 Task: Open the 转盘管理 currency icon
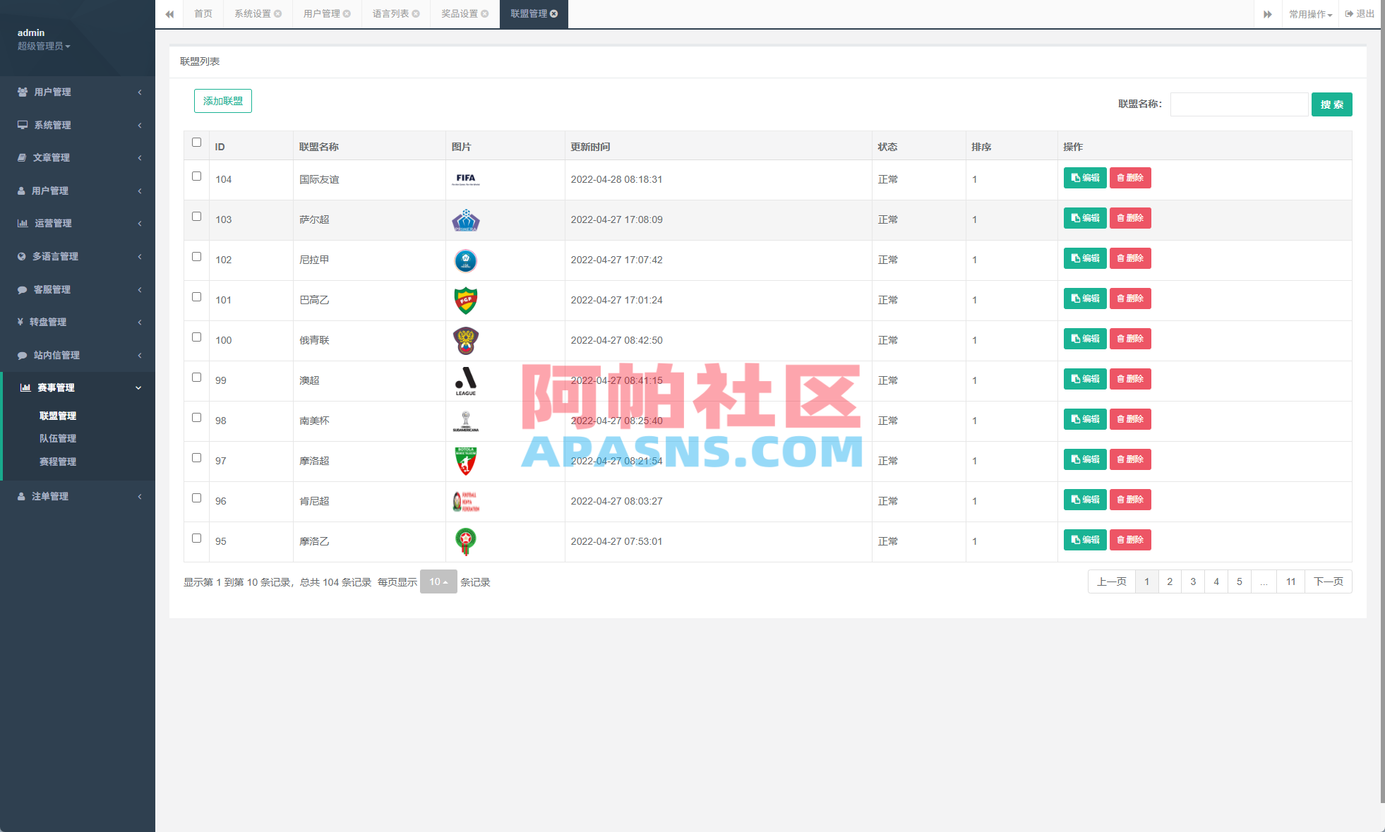point(21,322)
